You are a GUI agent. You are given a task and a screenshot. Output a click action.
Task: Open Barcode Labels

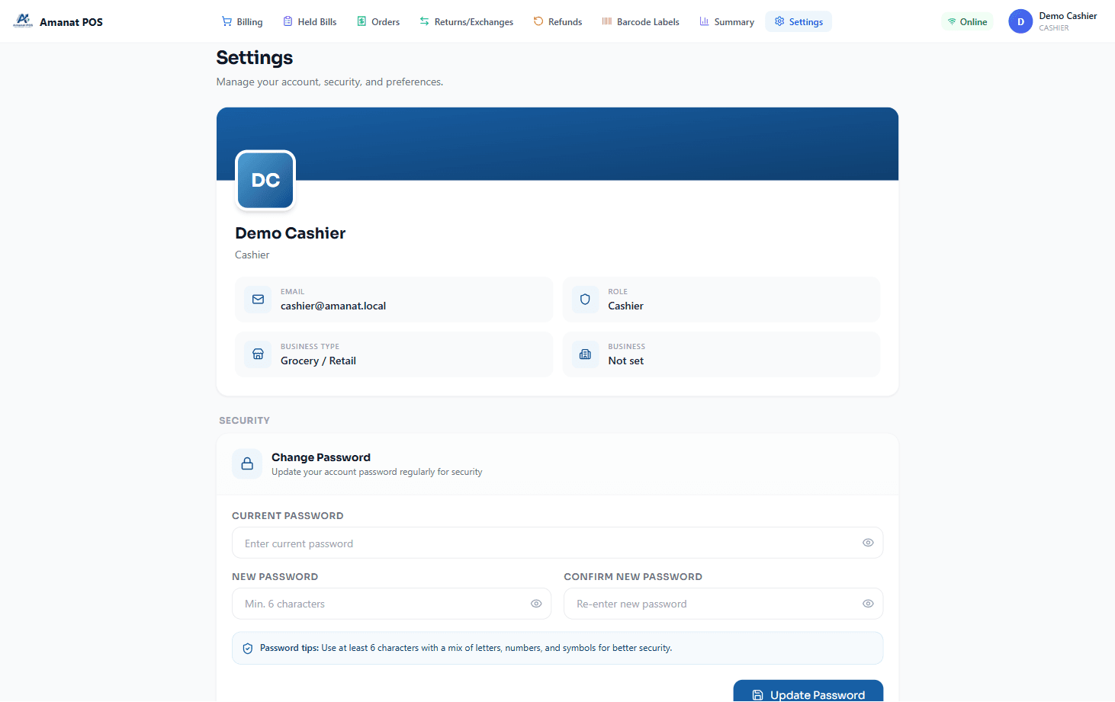(x=641, y=21)
